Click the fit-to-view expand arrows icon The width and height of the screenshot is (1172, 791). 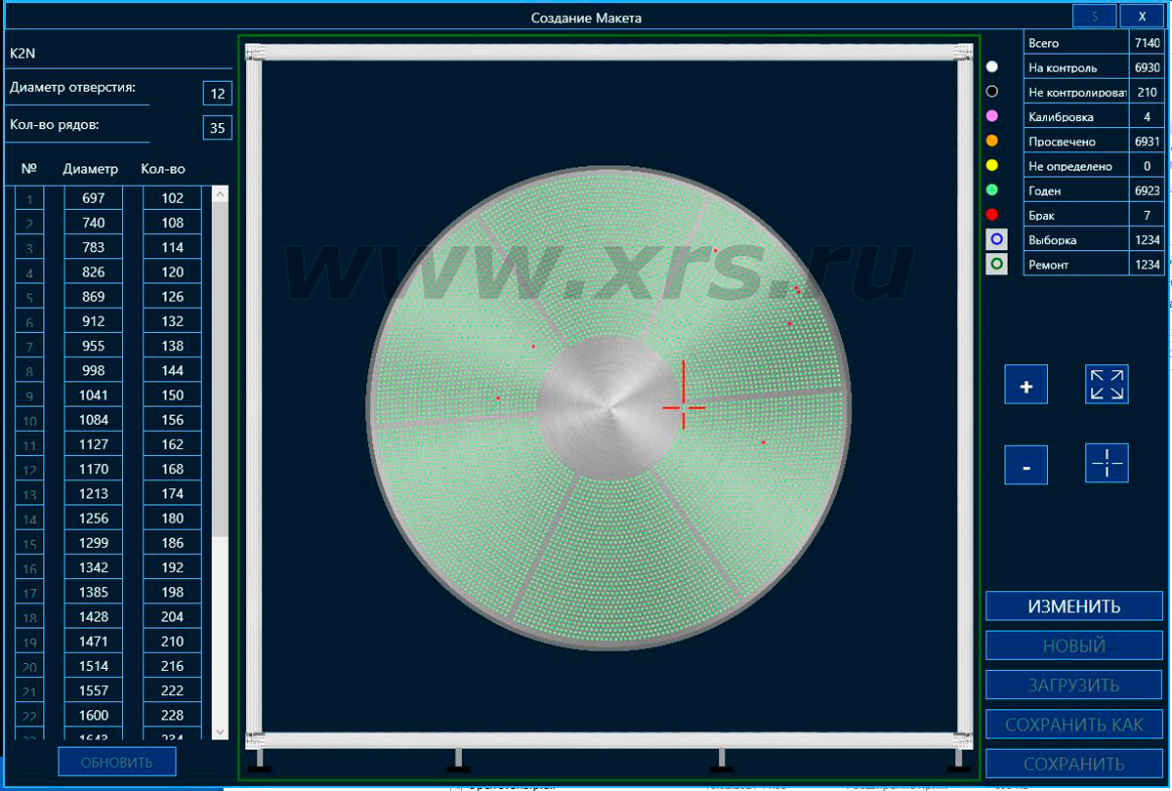pos(1107,385)
